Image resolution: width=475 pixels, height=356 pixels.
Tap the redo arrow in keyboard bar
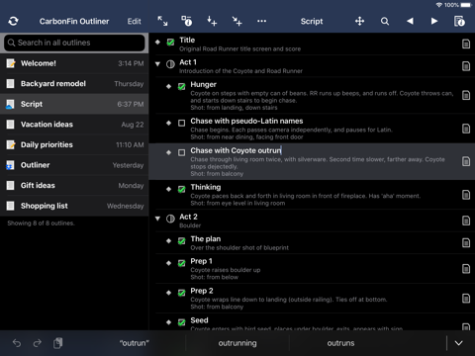point(38,343)
